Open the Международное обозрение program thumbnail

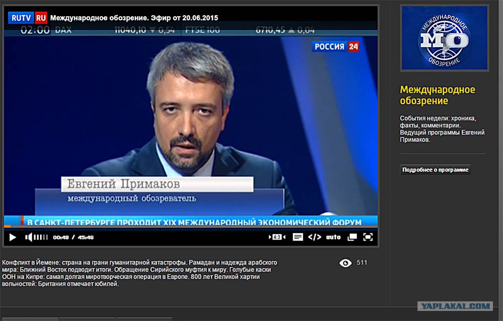pyautogui.click(x=444, y=38)
